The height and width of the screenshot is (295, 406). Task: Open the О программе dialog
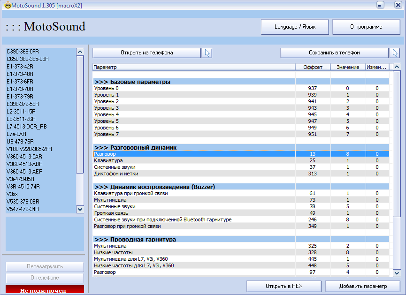tap(366, 27)
